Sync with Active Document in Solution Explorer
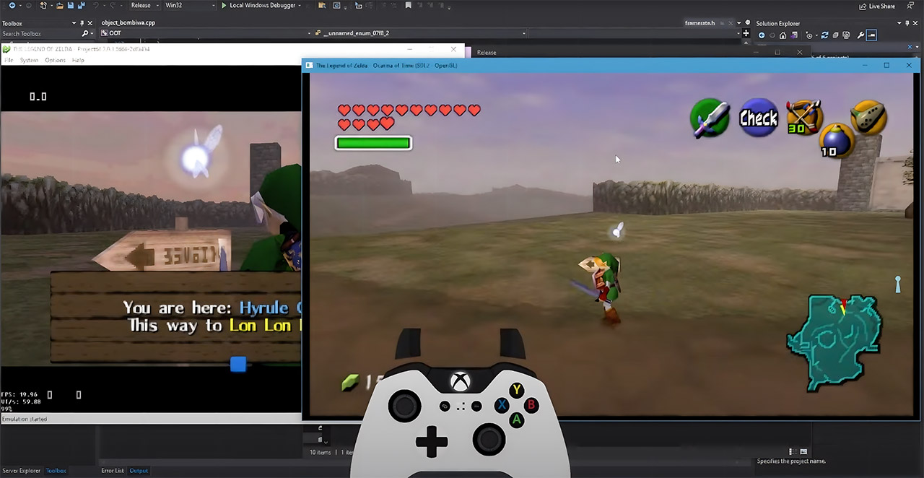This screenshot has width=924, height=478. click(x=825, y=35)
